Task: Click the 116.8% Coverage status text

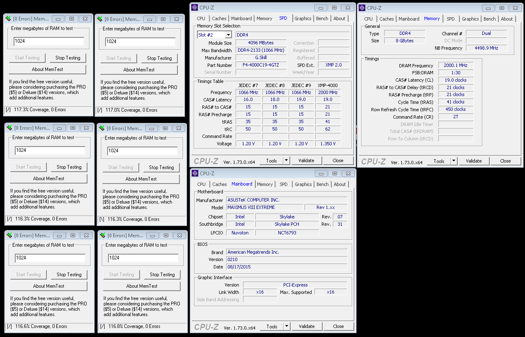Action: click(134, 326)
